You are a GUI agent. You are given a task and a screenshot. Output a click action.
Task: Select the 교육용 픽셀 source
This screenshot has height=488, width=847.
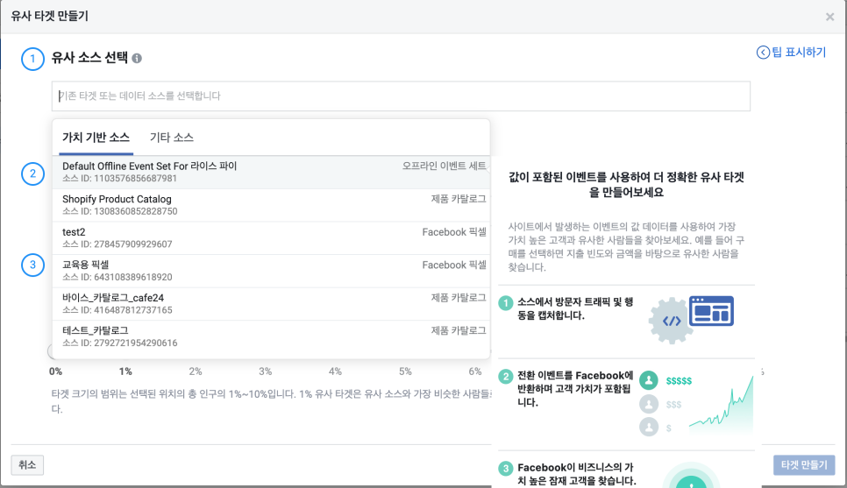(x=271, y=271)
